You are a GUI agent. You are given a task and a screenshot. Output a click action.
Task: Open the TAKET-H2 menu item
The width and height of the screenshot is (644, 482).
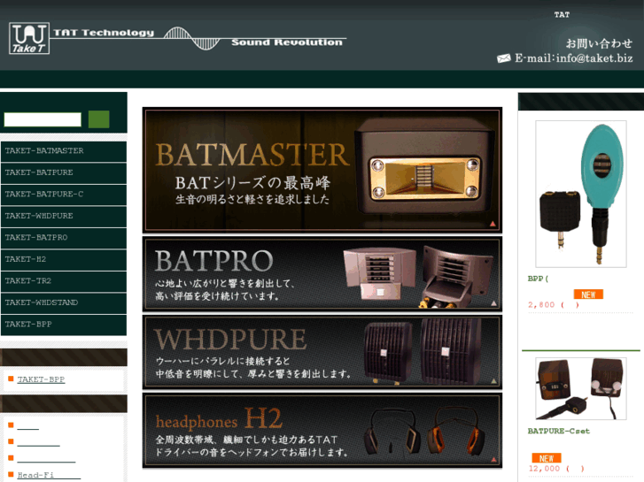(64, 260)
